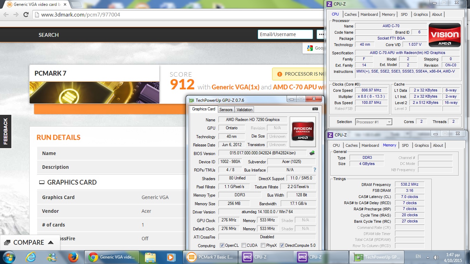Take a GPU-Z screenshot with camera icon
This screenshot has width=470, height=264.
(315, 109)
